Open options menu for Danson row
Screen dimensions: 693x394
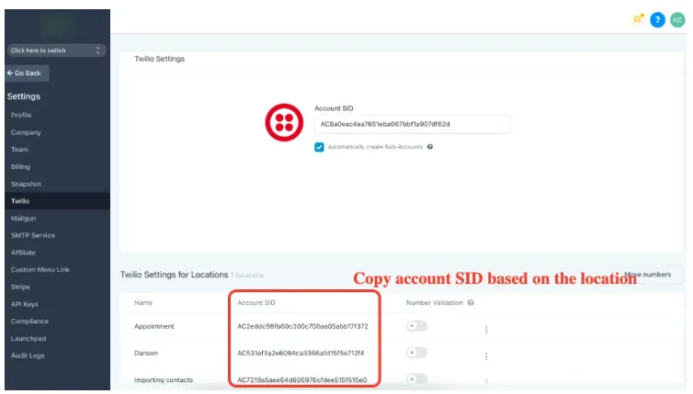tap(486, 356)
